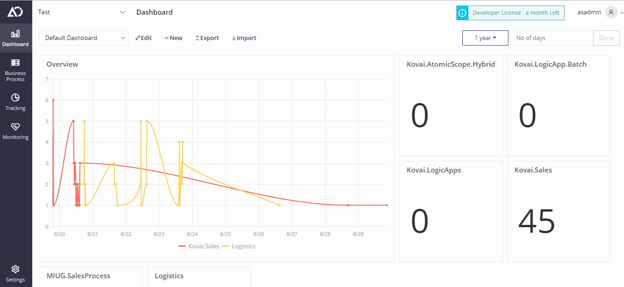Click the Kovai.Sales count 45
The height and width of the screenshot is (287, 624).
point(537,222)
